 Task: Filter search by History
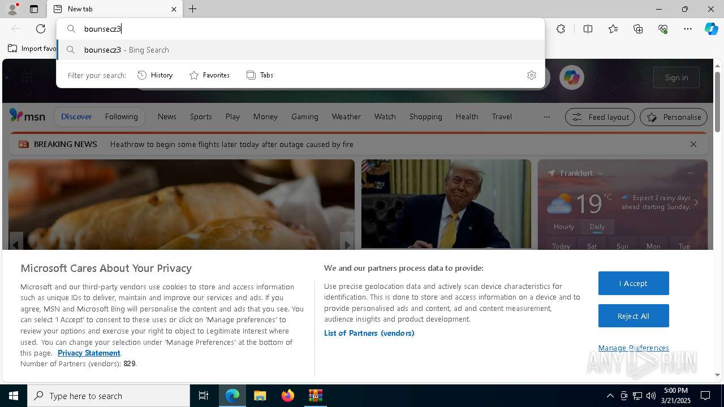[x=156, y=75]
